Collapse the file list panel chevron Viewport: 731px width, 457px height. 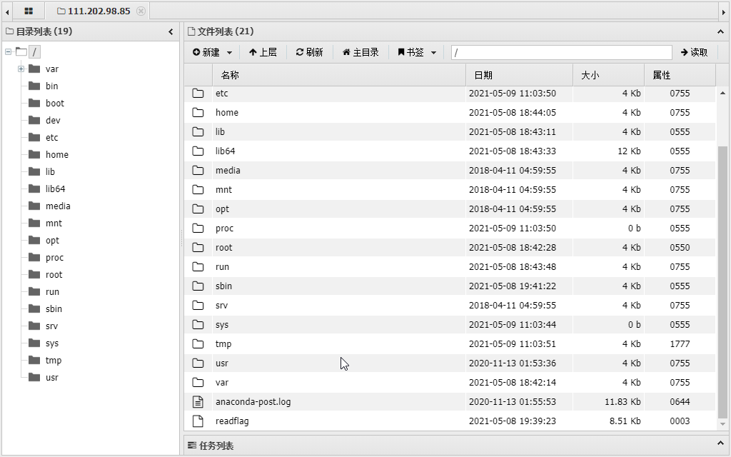(720, 31)
